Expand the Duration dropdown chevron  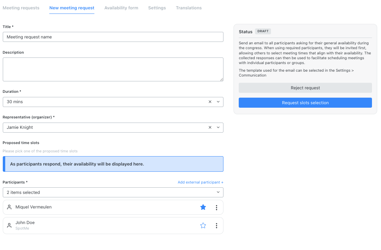[x=218, y=102]
